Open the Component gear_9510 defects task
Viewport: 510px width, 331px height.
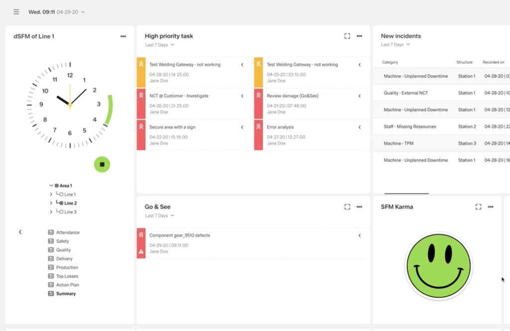pyautogui.click(x=179, y=235)
